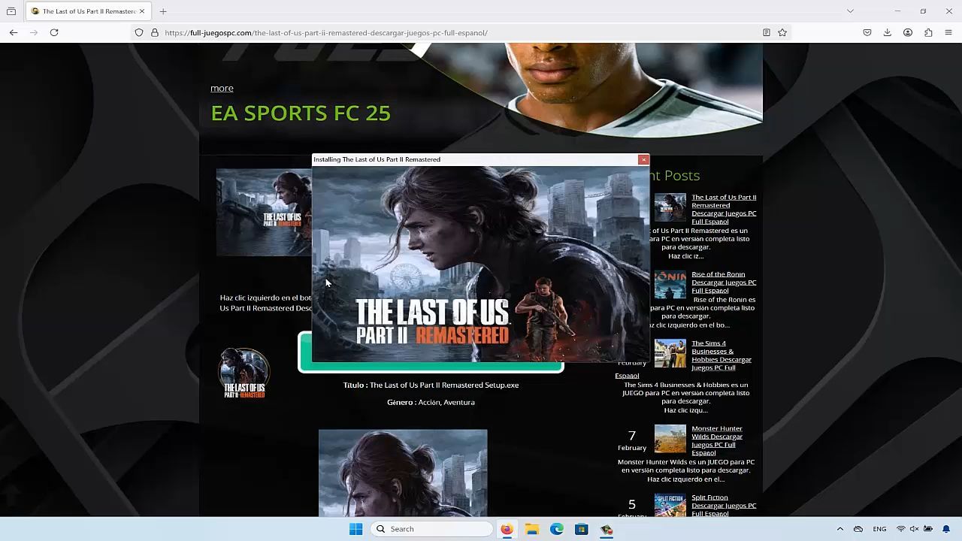Viewport: 962px width, 541px height.
Task: Open The Sims 4 Businesses & Hobbies link
Action: [721, 355]
